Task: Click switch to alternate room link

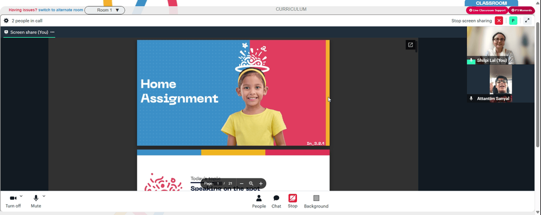Action: click(61, 10)
